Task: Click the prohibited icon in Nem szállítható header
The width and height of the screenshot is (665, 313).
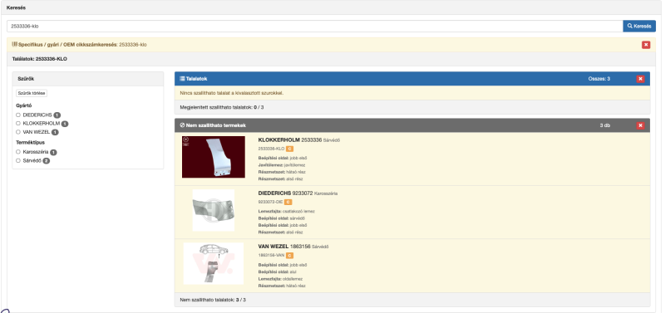Action: point(182,125)
